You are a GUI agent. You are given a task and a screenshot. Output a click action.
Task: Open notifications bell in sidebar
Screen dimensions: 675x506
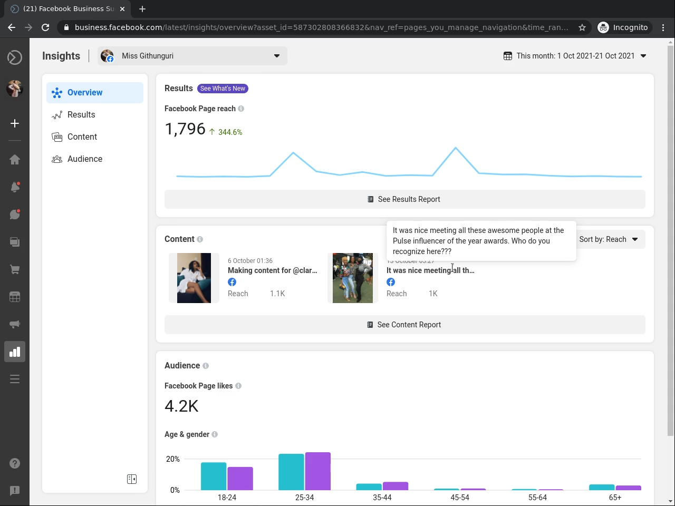click(15, 187)
